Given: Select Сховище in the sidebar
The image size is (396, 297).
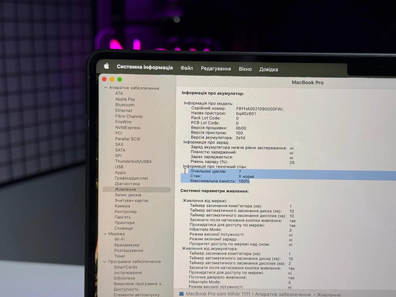Looking at the screenshot, I should pyautogui.click(x=124, y=228).
